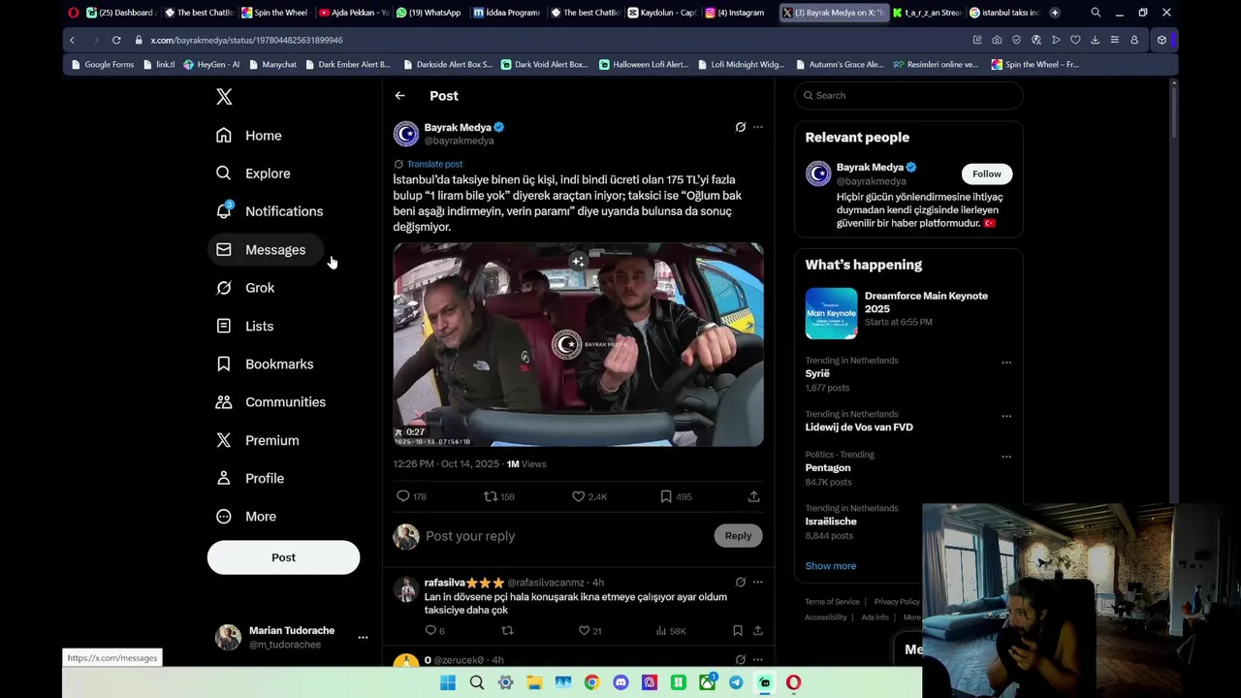Switch to (19) WhatsApp browser tab
Viewport: 1241px width, 698px height.
click(430, 13)
